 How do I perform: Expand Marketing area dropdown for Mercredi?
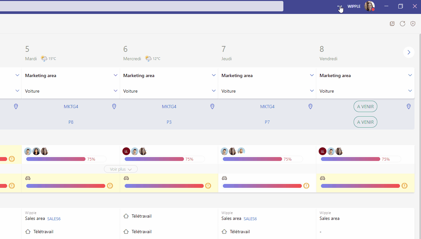(214, 75)
